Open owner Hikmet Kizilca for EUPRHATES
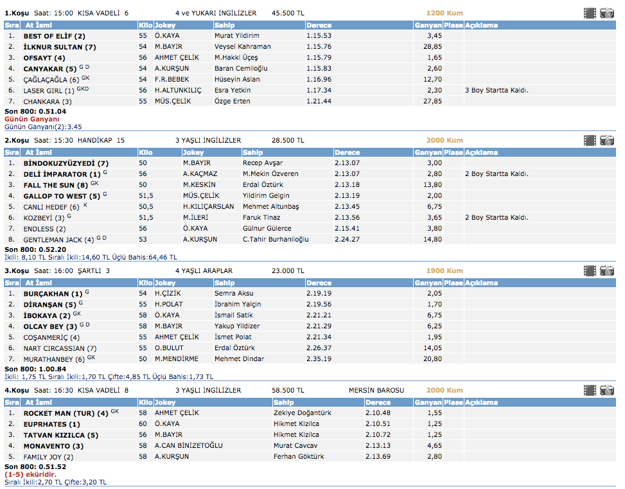The width and height of the screenshot is (625, 489). pos(296,424)
